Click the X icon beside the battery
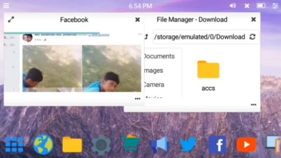This screenshot has height=158, width=281. (247, 6)
